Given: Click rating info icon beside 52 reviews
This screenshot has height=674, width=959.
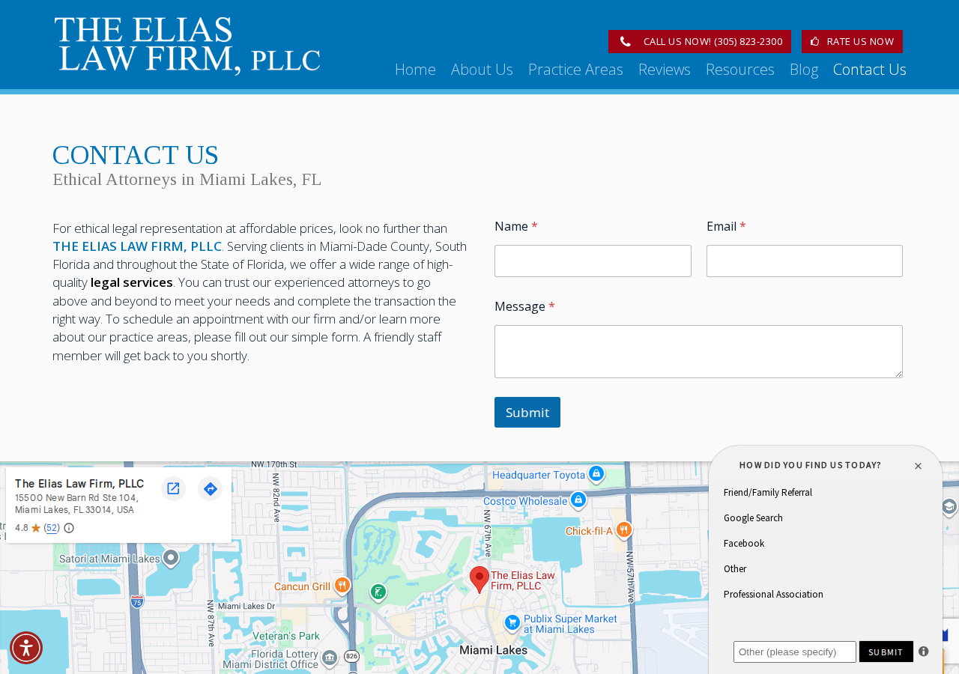Looking at the screenshot, I should click(x=69, y=528).
